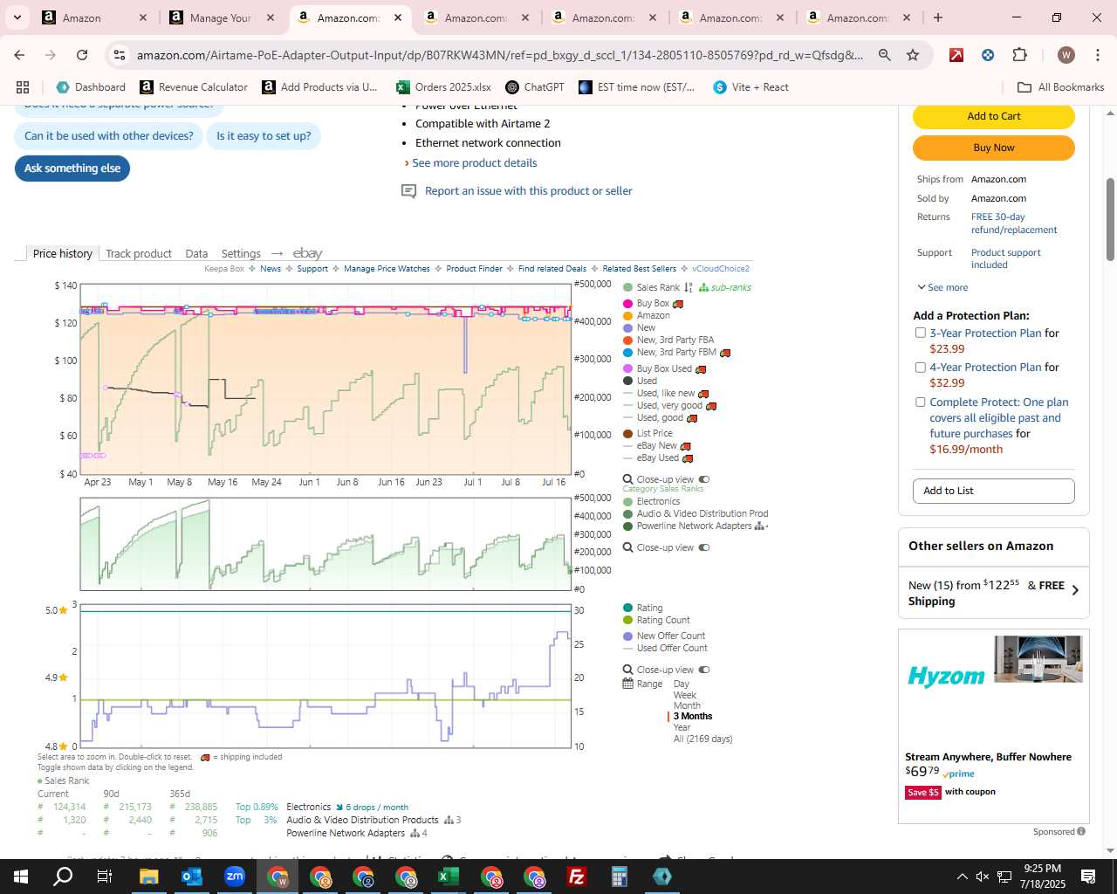The image size is (1117, 894).
Task: Toggle Close-up view switch for category ranks
Action: coord(704,547)
